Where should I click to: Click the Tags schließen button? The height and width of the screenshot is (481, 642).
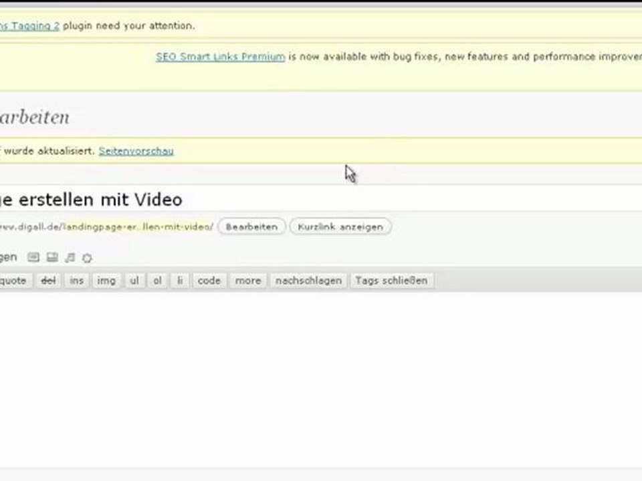pyautogui.click(x=391, y=281)
